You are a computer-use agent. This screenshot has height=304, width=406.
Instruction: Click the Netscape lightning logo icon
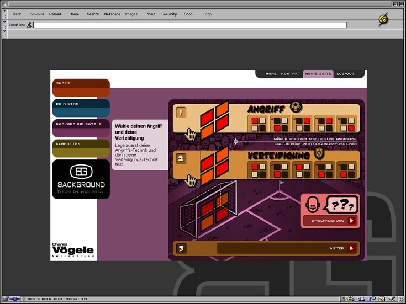pos(383,20)
